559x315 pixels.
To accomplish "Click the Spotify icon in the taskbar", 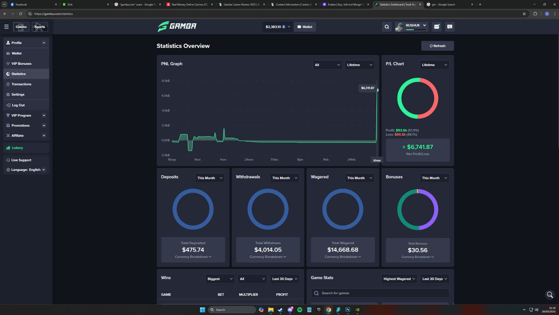I will coord(300,310).
